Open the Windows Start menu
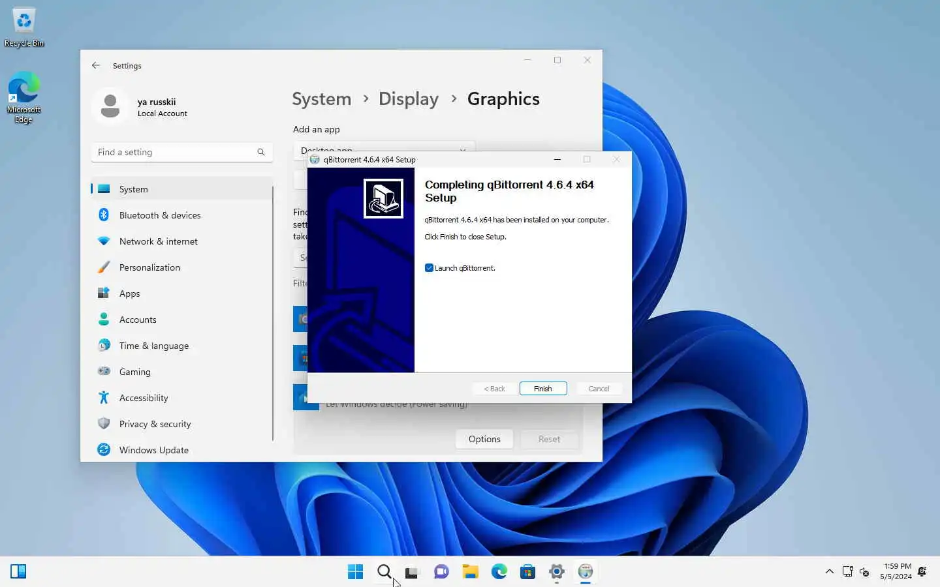The image size is (940, 587). 355,572
